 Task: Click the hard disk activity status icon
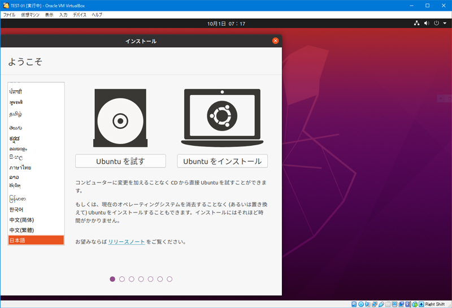pos(354,304)
